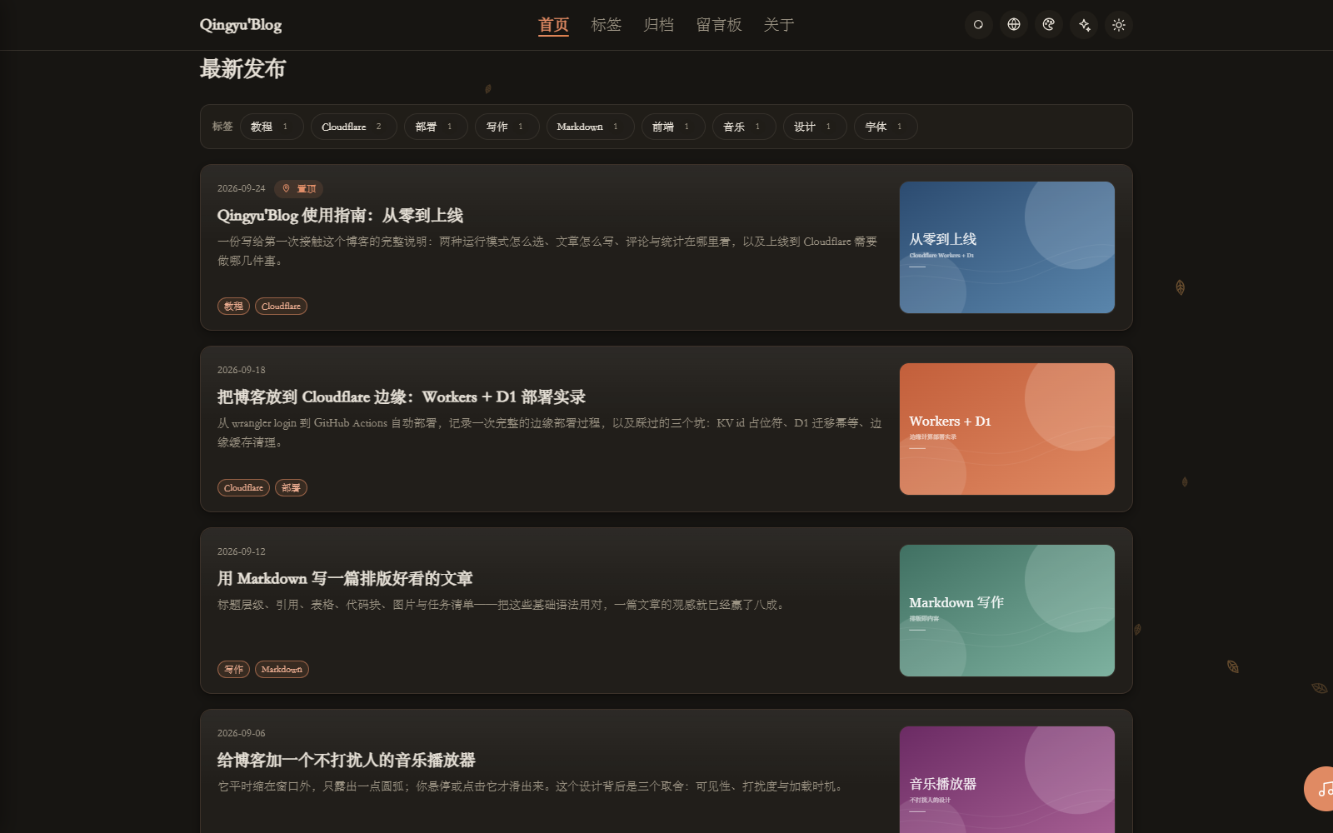Filter by the 设计 tag chip
This screenshot has height=833, width=1333.
pos(815,127)
